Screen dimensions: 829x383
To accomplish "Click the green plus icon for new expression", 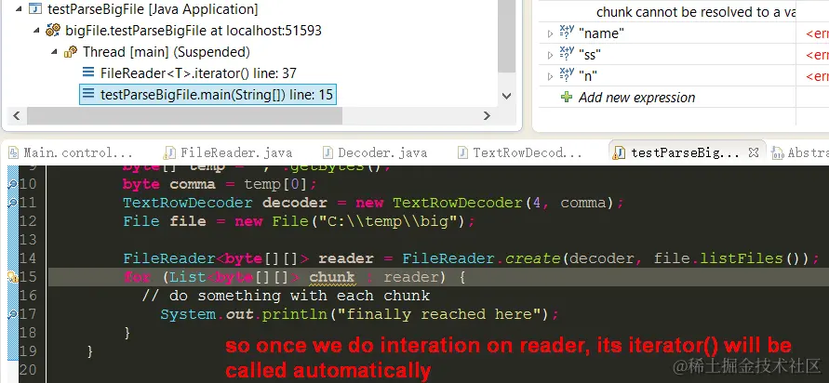I will click(567, 98).
